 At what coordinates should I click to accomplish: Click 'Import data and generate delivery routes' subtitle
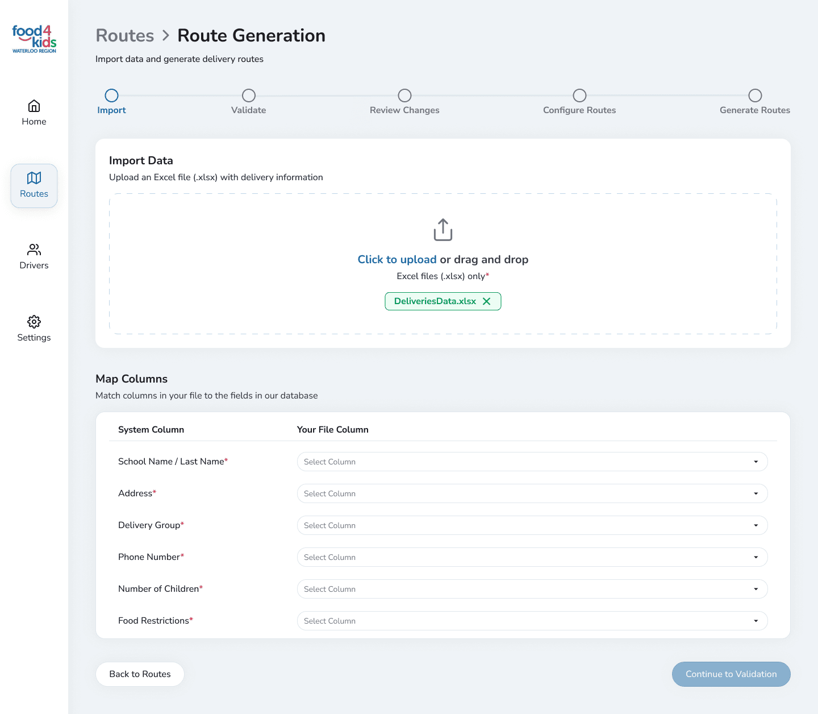(180, 59)
